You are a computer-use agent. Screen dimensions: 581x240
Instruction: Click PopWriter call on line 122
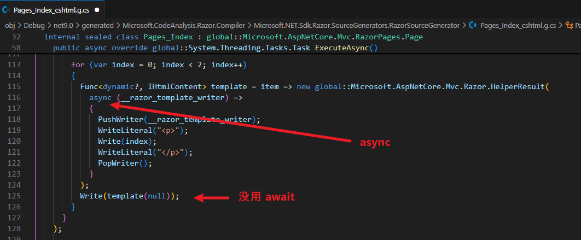pos(125,163)
